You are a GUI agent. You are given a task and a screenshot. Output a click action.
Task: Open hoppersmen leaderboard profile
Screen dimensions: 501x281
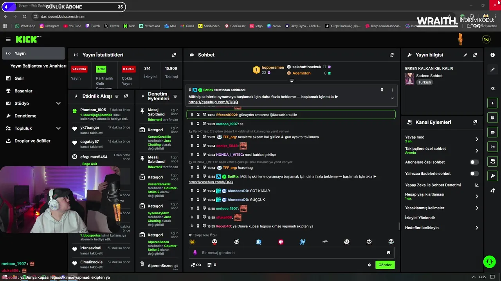click(x=273, y=68)
